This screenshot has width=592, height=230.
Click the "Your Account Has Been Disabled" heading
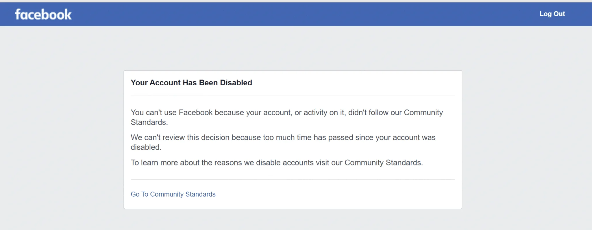click(x=191, y=83)
